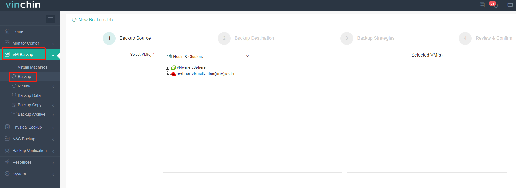Image resolution: width=516 pixels, height=188 pixels.
Task: Open Backup Data submenu item
Action: coord(30,95)
